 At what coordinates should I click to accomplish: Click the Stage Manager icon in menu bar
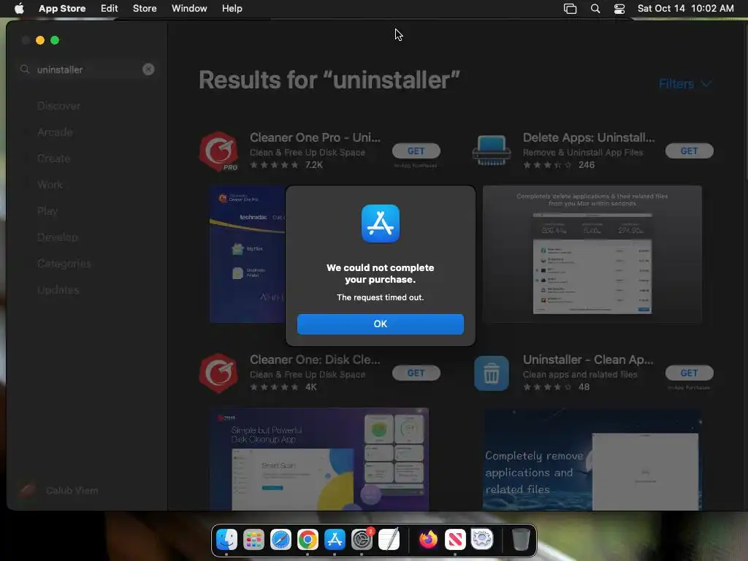(x=570, y=9)
